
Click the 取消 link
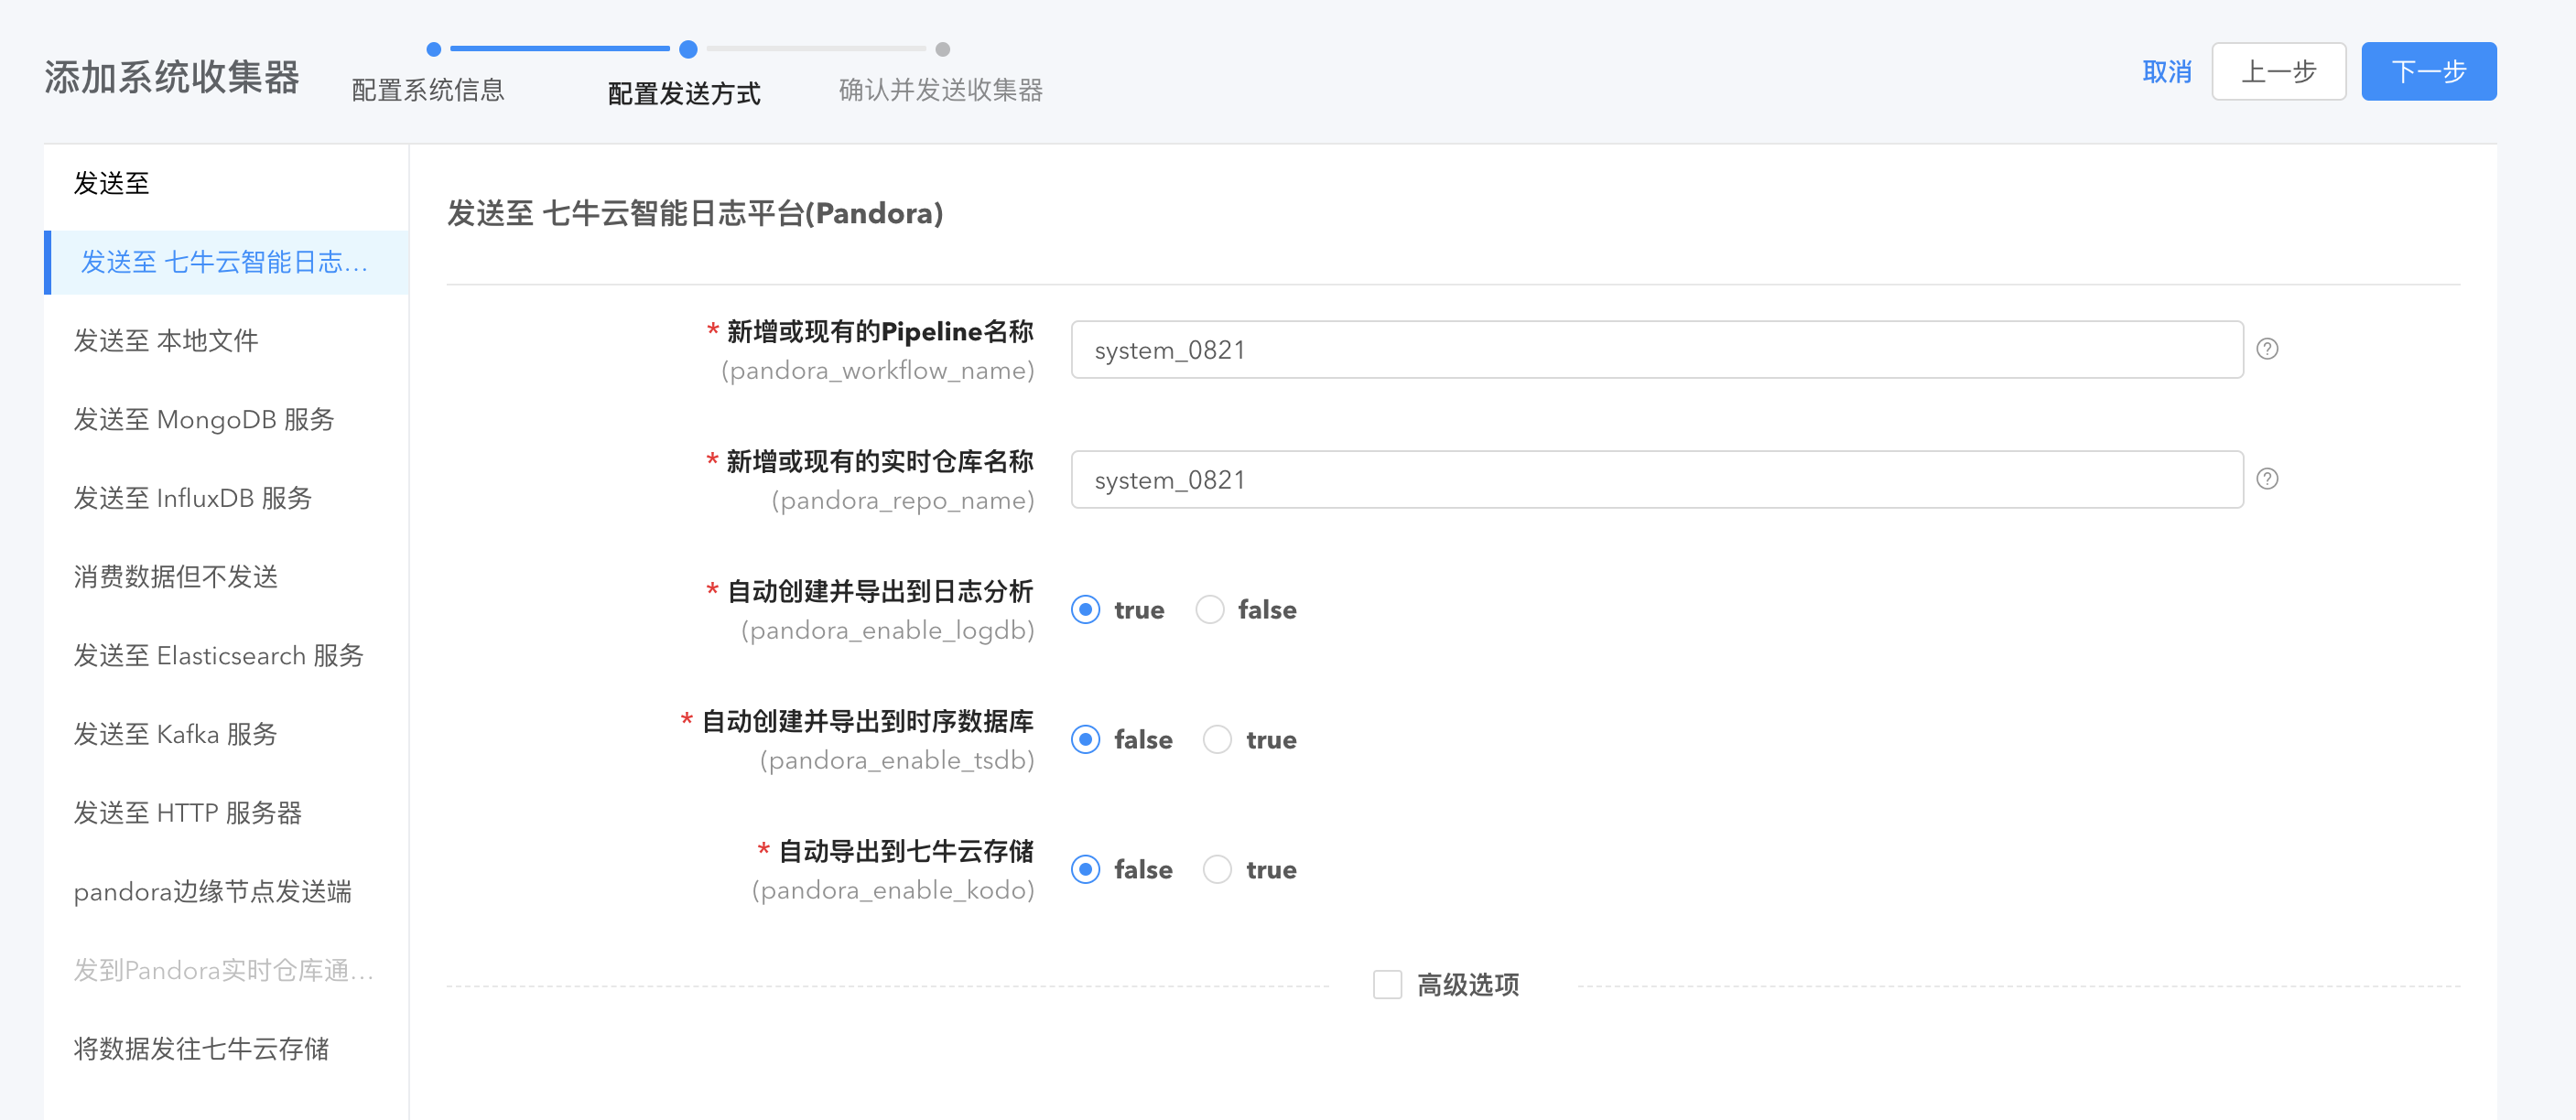click(2167, 72)
